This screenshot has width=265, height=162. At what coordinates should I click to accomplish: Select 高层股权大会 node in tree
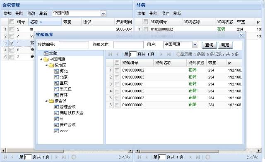tap(72, 113)
